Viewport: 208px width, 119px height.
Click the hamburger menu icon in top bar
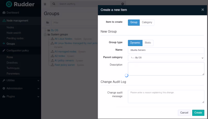[x=45, y=4]
